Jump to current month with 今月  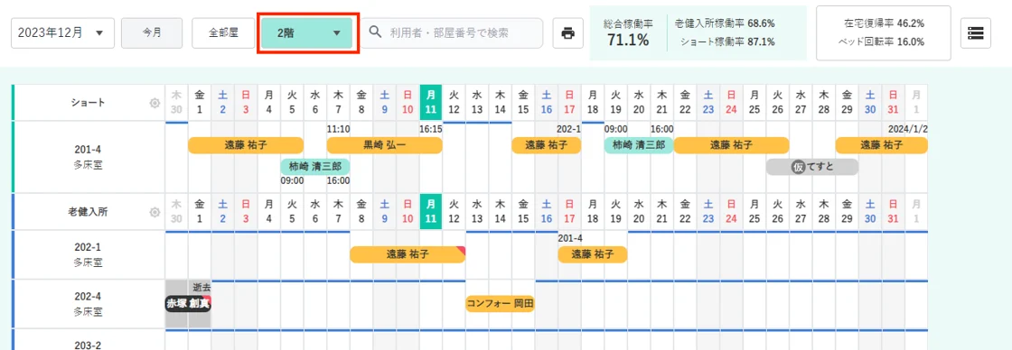[152, 32]
